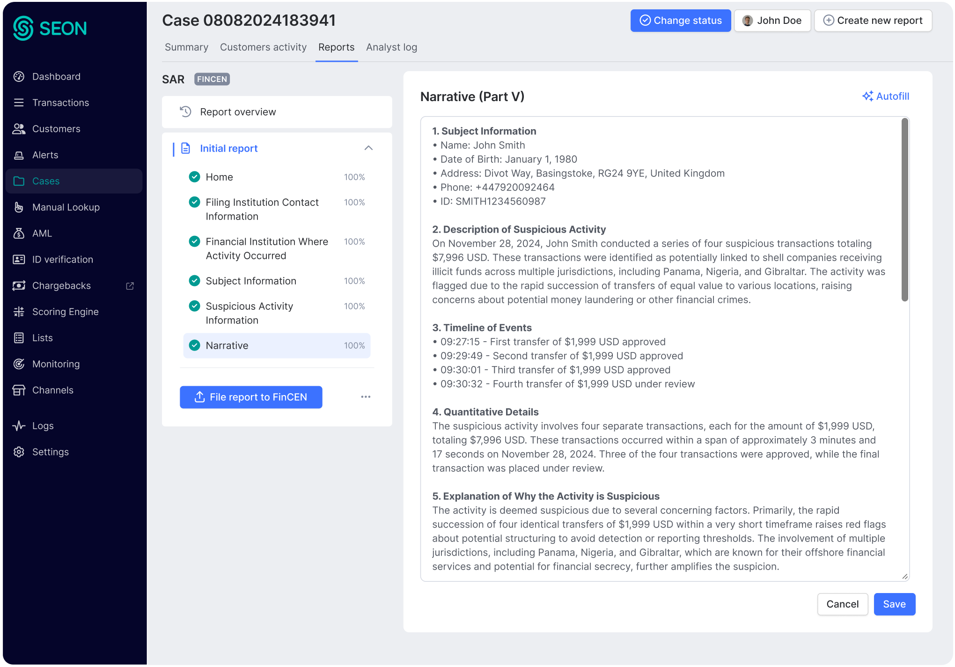Open ID verification
This screenshot has height=667, width=955.
62,259
